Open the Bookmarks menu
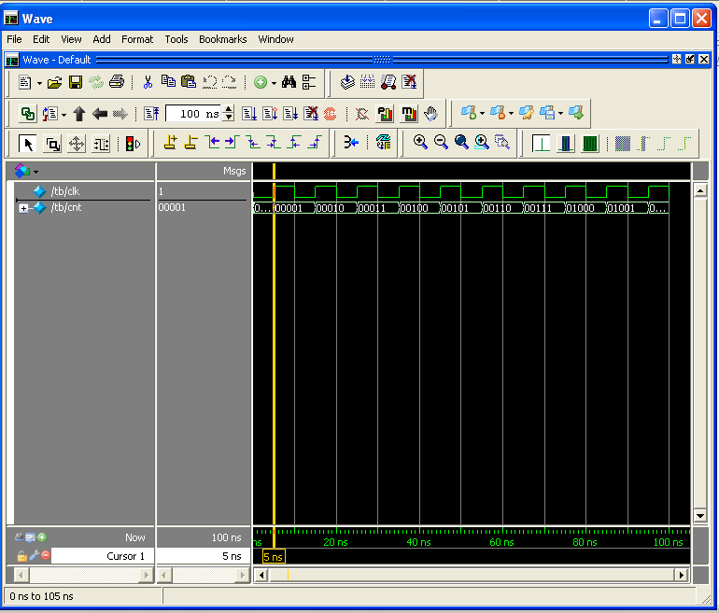This screenshot has height=613, width=719. click(x=223, y=39)
